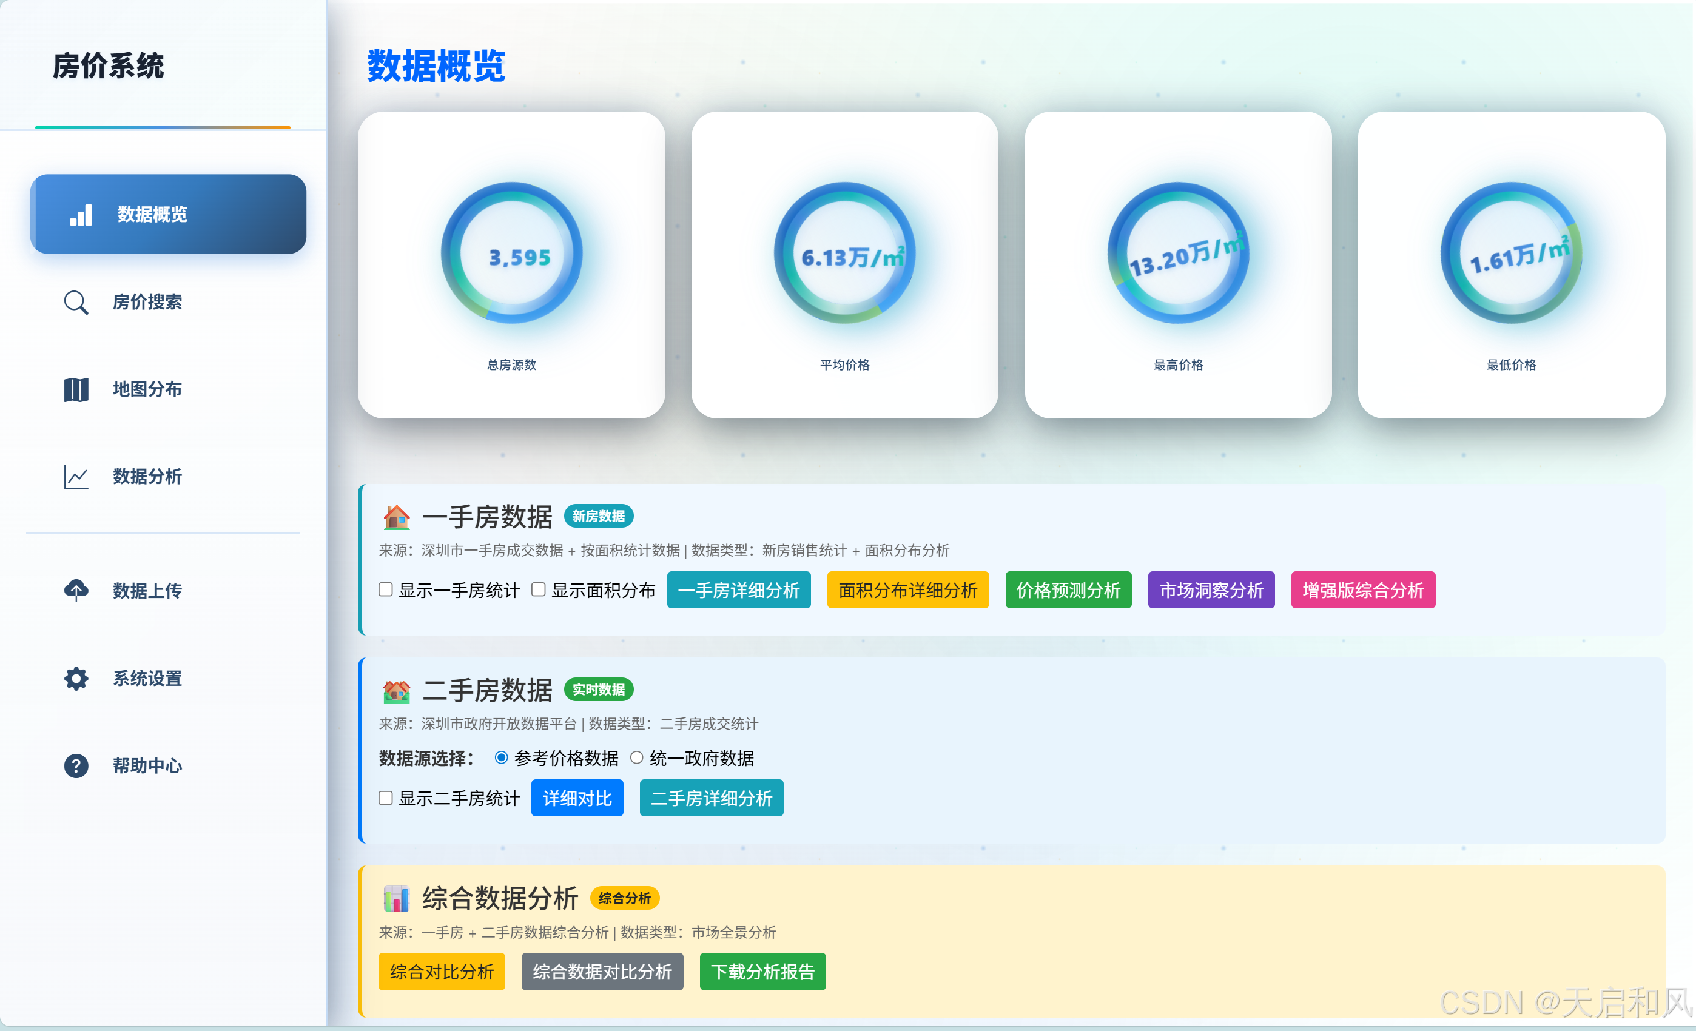Viewport: 1696px width, 1031px height.
Task: Click the houses icon beside 二手房数据
Action: point(397,690)
